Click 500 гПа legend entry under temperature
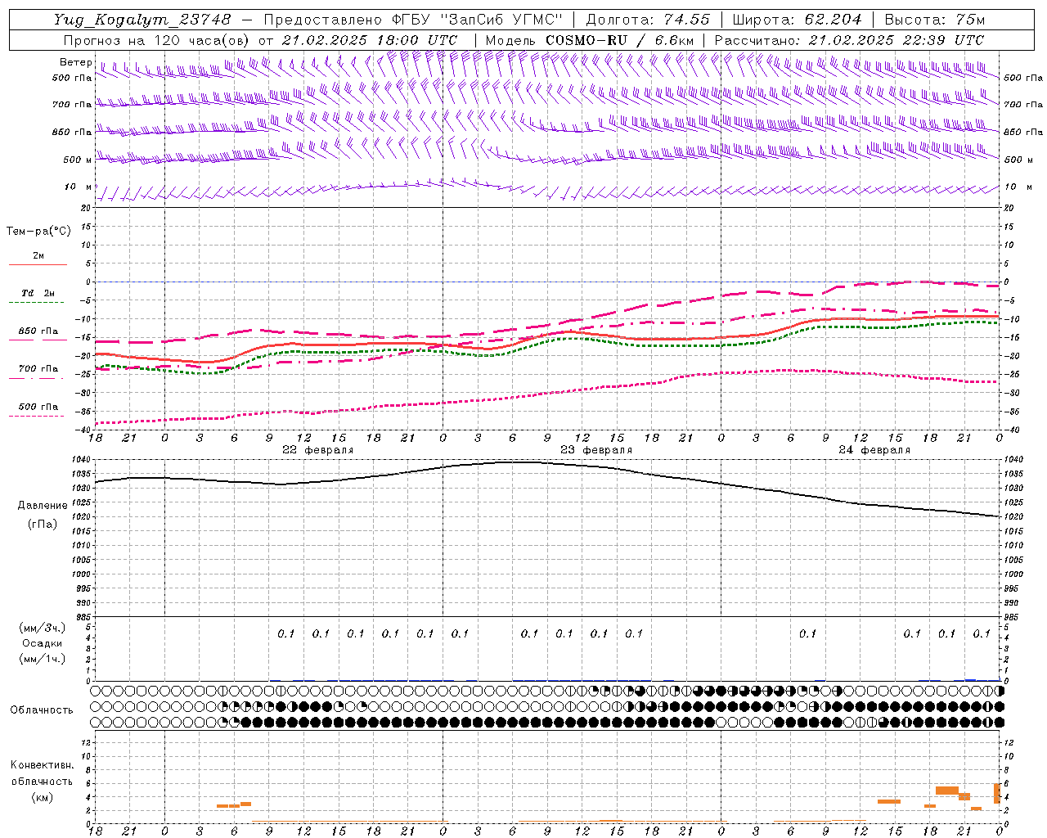This screenshot has width=1047, height=838. (x=38, y=407)
